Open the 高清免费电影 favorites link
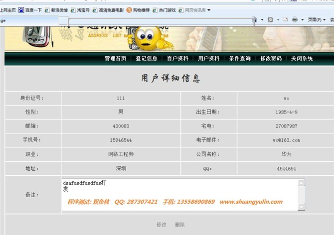 pyautogui.click(x=108, y=10)
